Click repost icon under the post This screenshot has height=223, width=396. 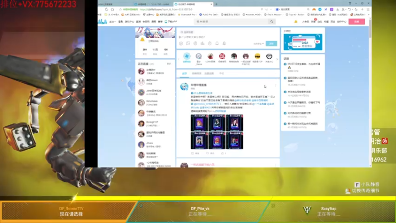(x=193, y=153)
